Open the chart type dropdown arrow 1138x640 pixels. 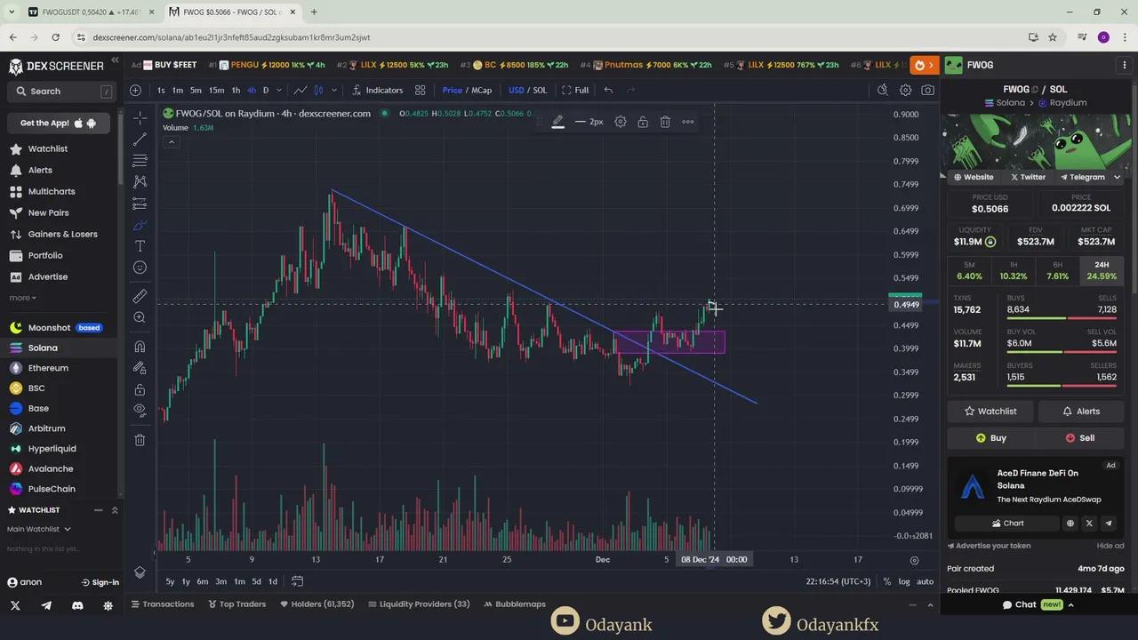point(334,90)
